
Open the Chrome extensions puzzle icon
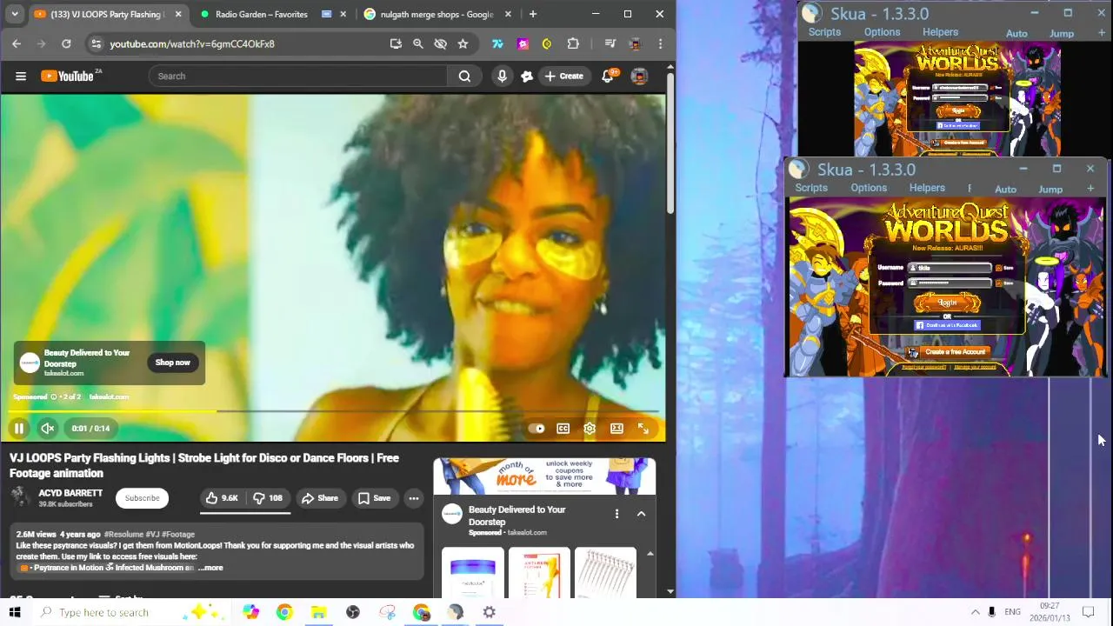click(572, 43)
